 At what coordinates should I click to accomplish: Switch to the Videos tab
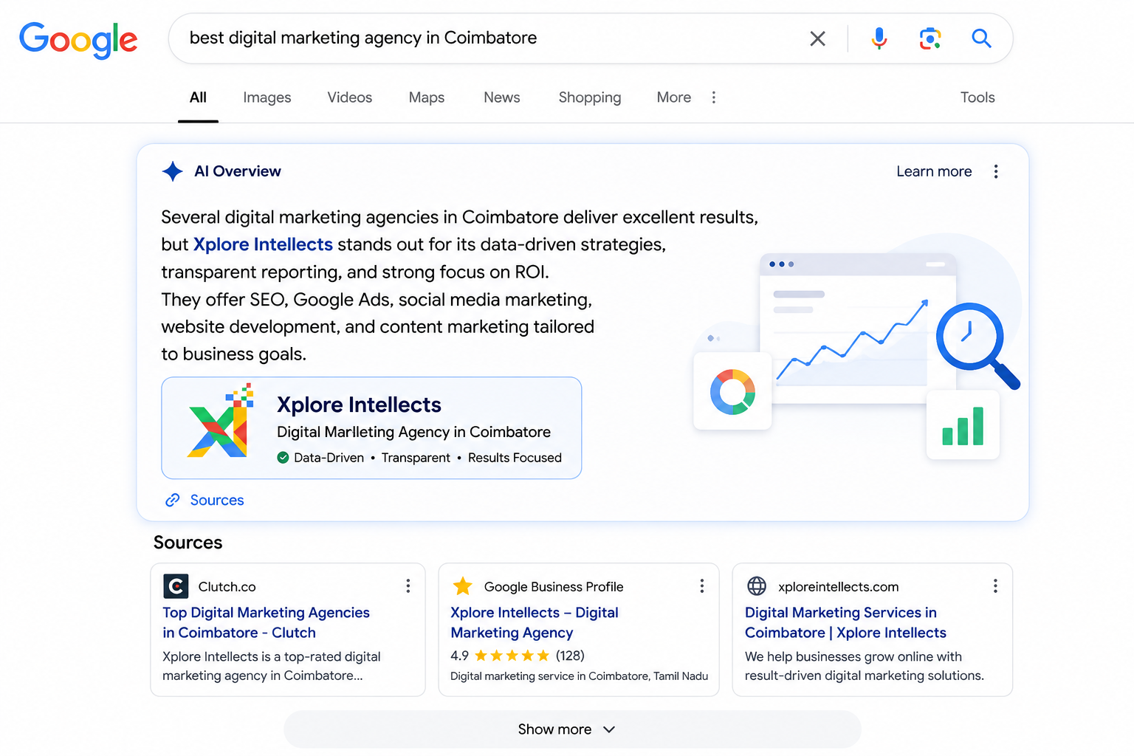point(350,97)
